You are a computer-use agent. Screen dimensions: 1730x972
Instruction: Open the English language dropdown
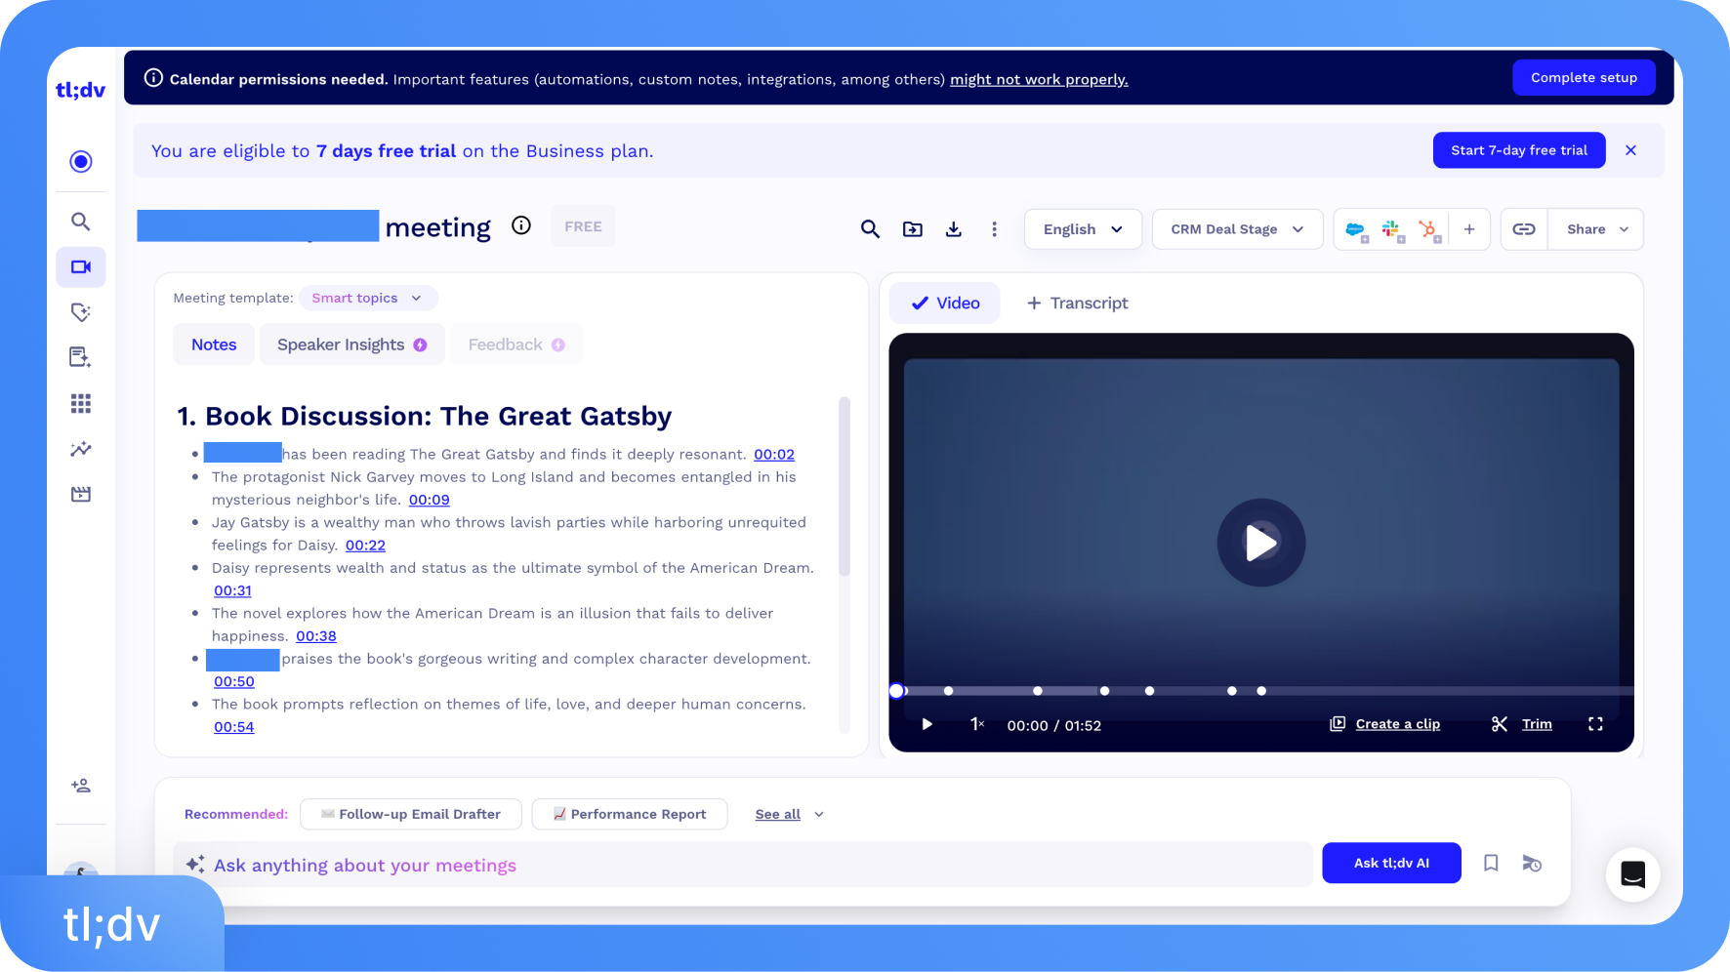click(x=1083, y=228)
